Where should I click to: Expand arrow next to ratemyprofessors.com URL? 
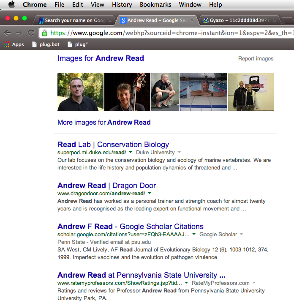tap(186, 283)
